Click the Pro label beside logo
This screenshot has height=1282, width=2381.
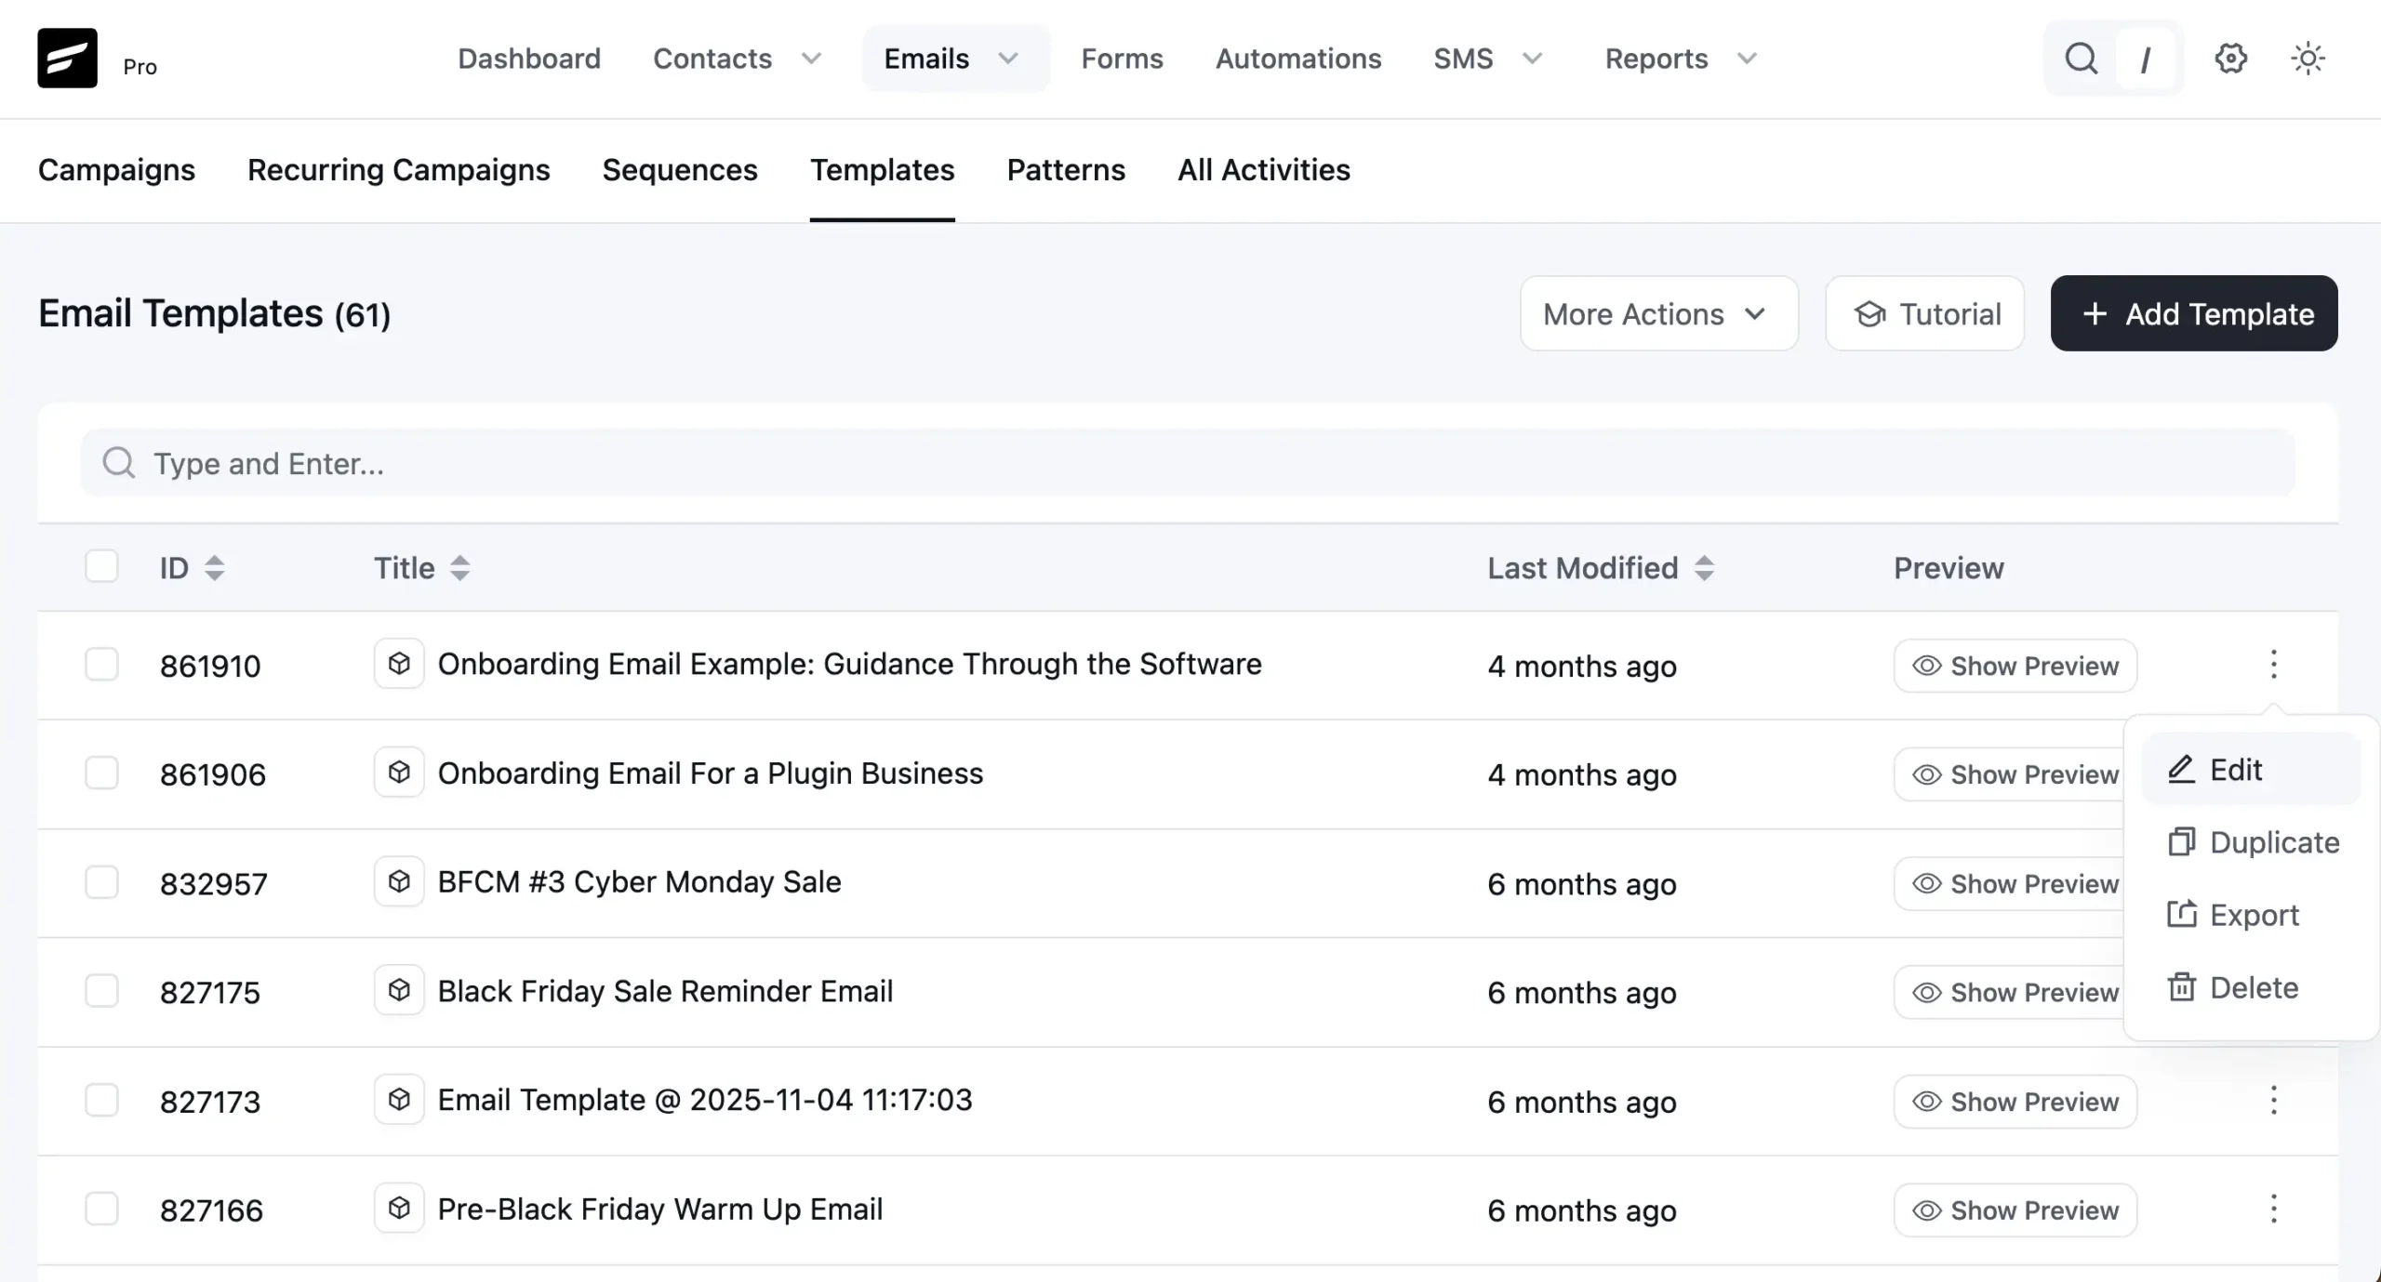(140, 66)
